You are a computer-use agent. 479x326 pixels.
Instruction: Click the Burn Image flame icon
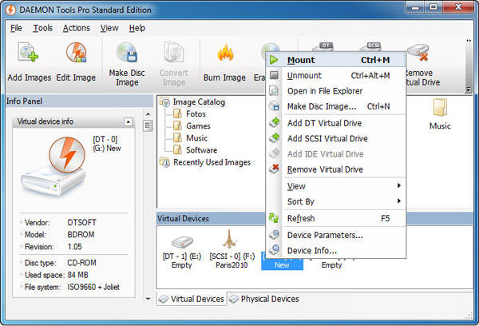[225, 53]
